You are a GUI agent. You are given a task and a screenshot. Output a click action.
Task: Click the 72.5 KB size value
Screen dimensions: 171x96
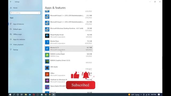point(90,41)
